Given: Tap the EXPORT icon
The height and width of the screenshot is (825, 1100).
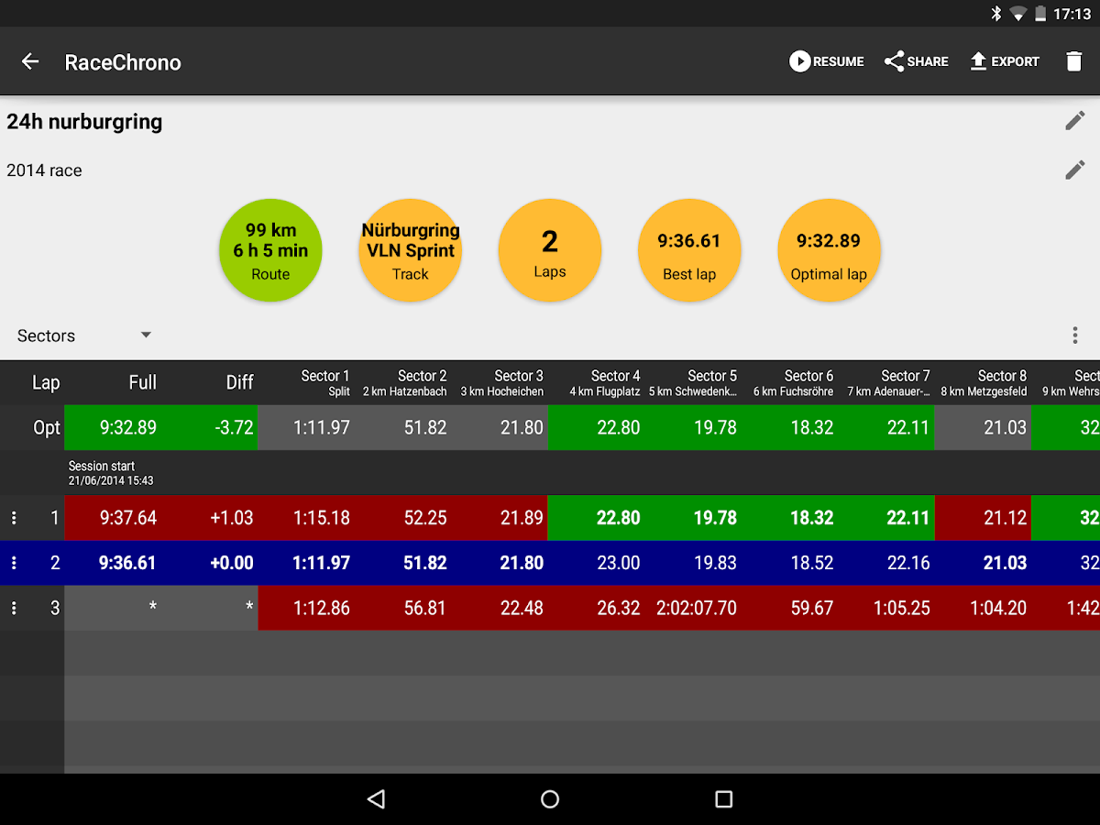Looking at the screenshot, I should tap(1005, 60).
